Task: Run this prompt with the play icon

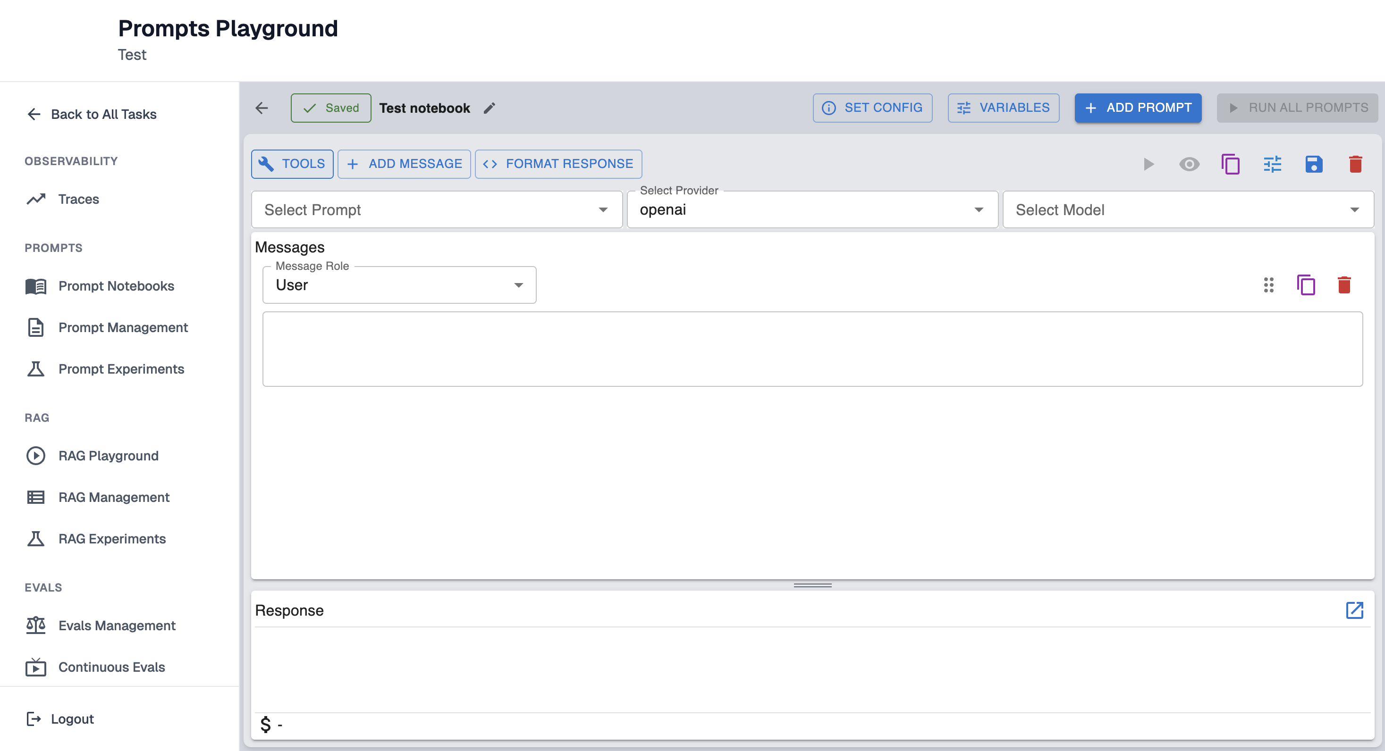Action: tap(1148, 164)
